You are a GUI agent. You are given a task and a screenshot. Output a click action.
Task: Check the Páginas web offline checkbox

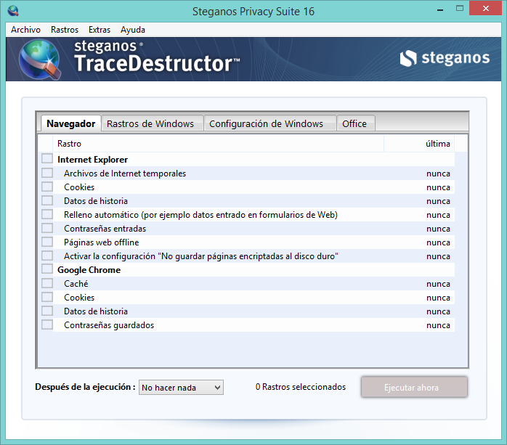[x=47, y=242]
